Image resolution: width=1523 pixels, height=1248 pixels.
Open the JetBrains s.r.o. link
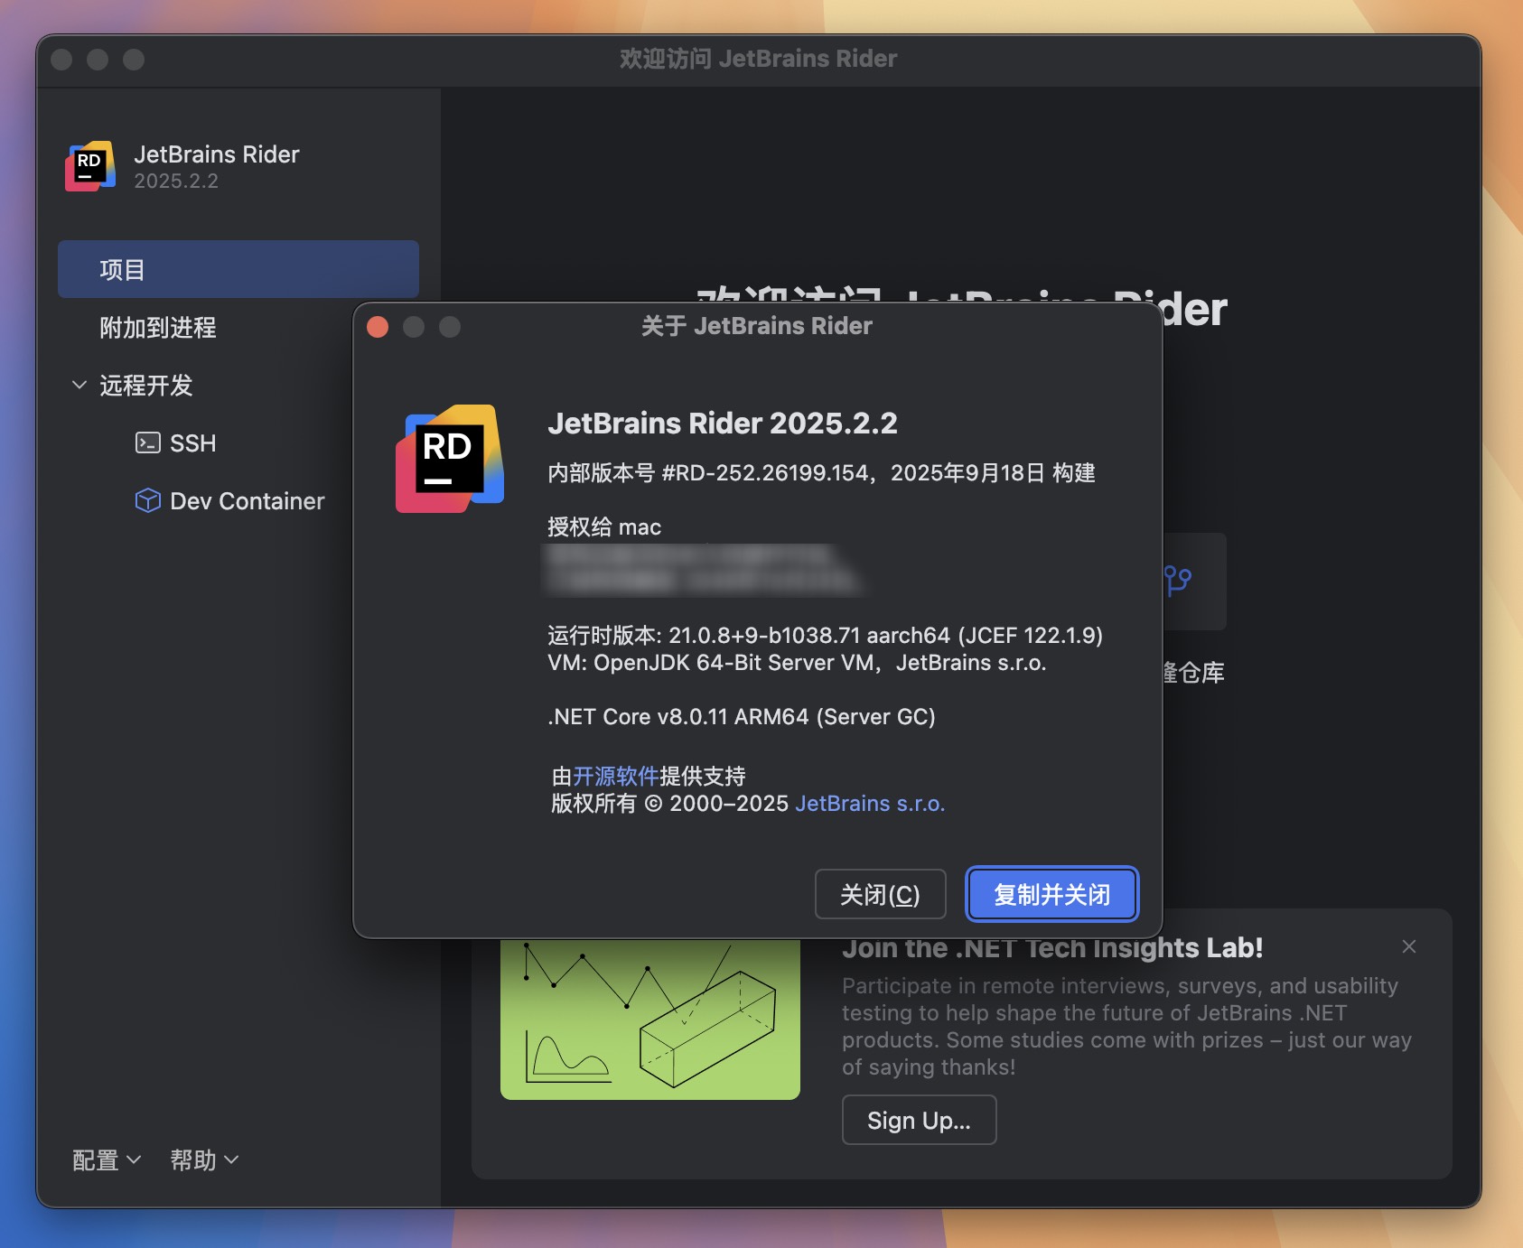[x=870, y=803]
